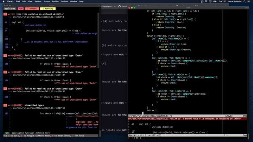Click the quickfix entry for line 87

[168, 133]
